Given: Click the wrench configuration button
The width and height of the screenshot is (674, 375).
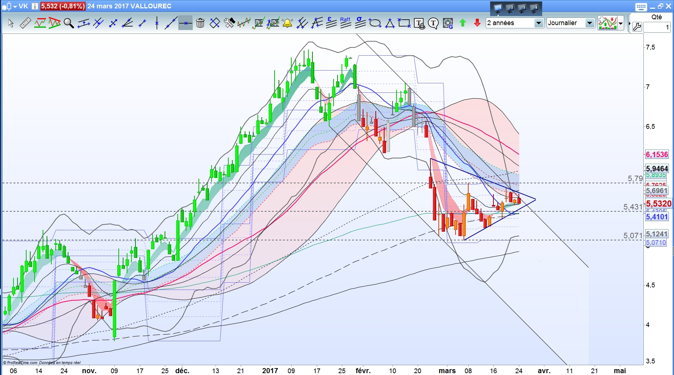Looking at the screenshot, I should [637, 27].
